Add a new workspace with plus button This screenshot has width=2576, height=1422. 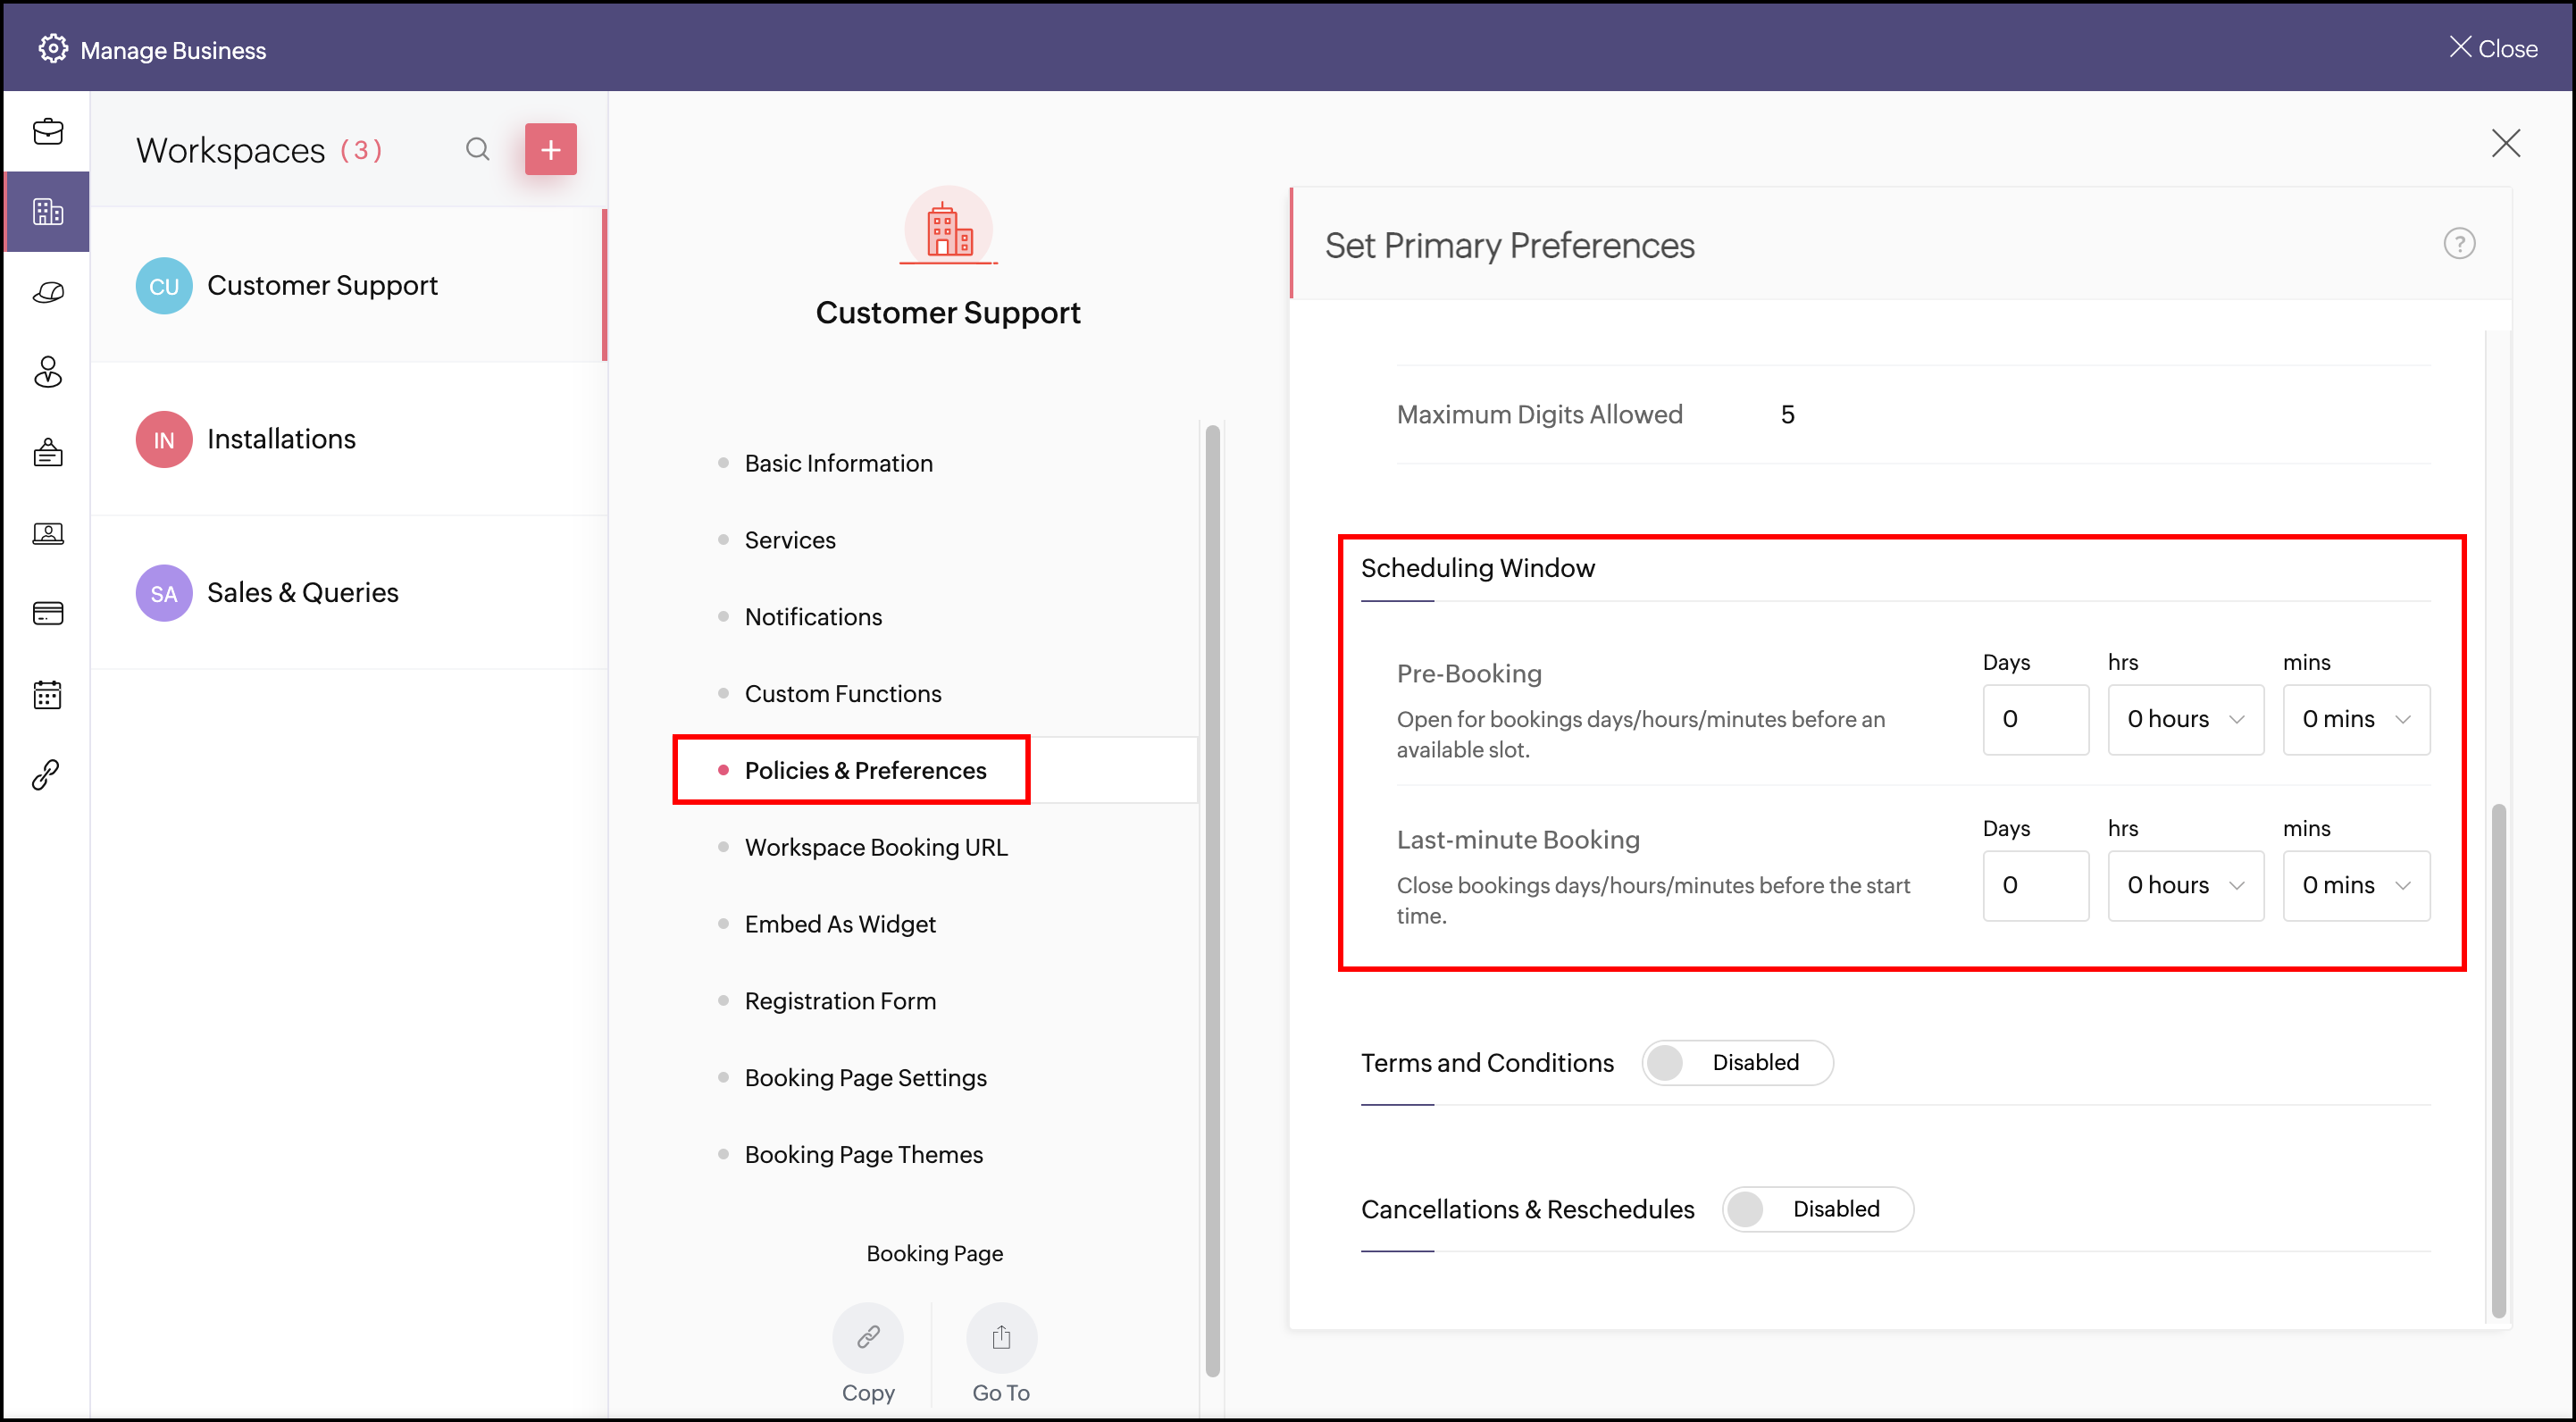tap(551, 149)
